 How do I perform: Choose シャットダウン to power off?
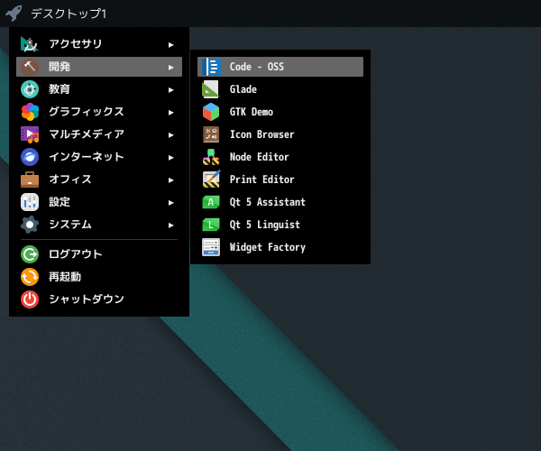tap(99, 299)
